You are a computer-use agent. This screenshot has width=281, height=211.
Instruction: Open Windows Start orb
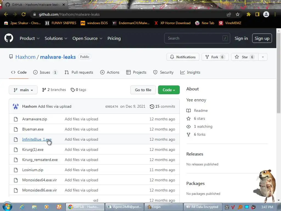coord(7,207)
